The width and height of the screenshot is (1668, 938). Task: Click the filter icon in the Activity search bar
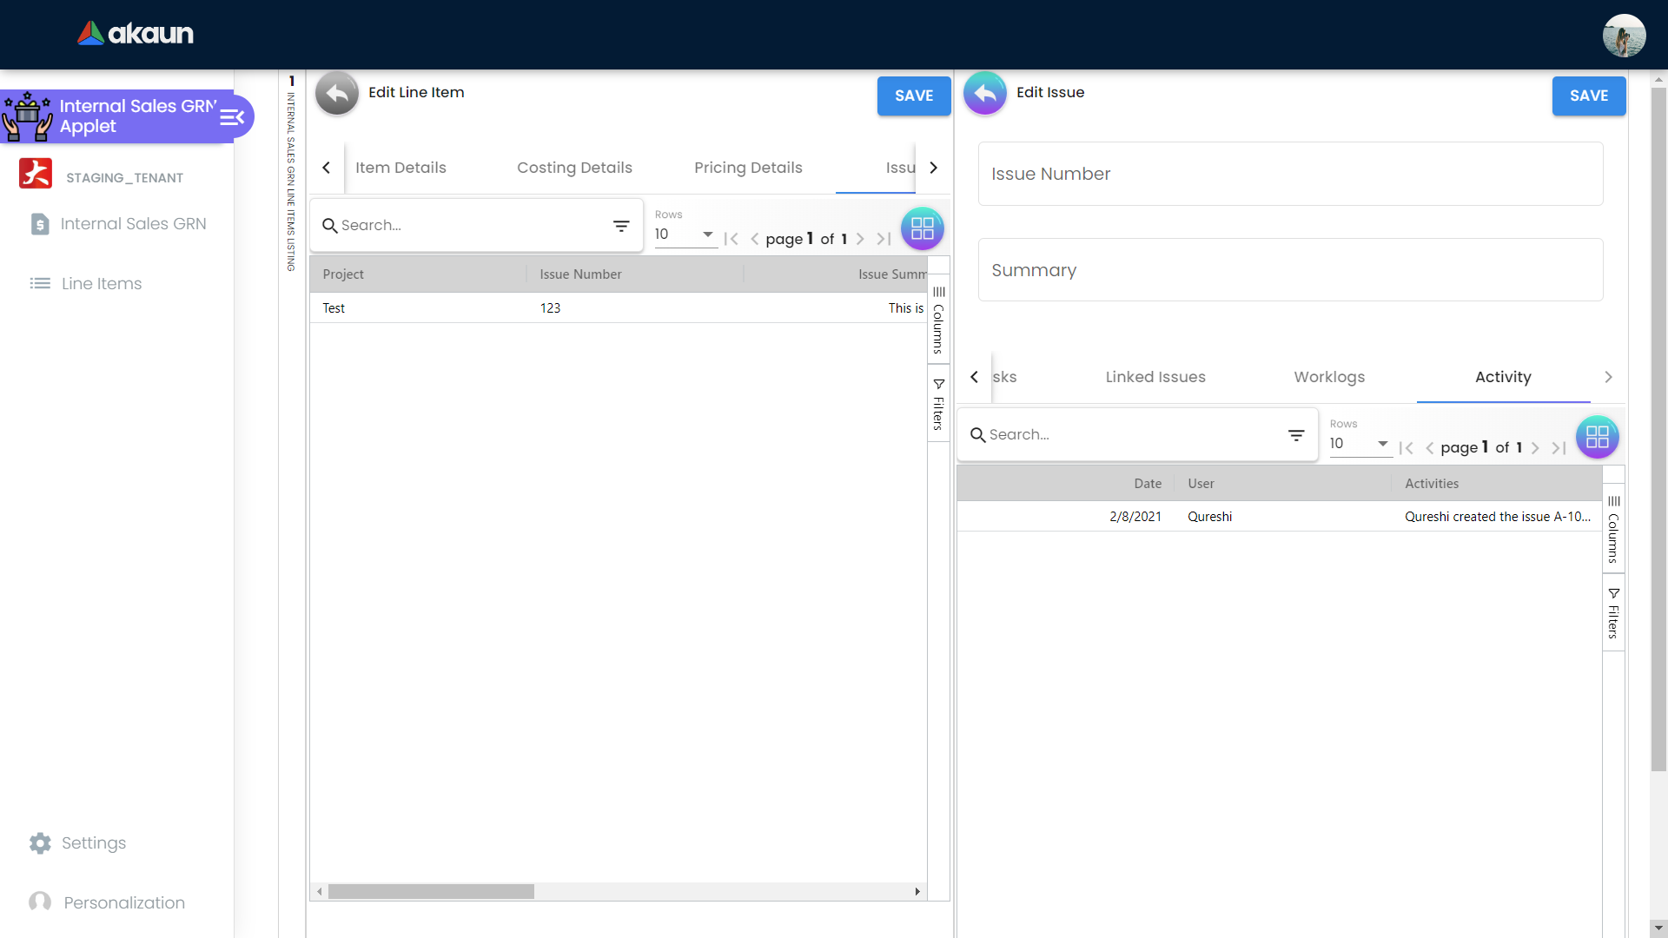1296,435
